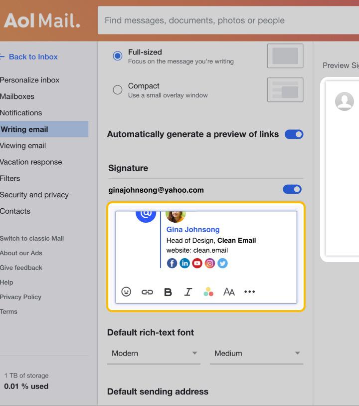359x406 pixels.
Task: Open Security and privacy settings
Action: click(34, 195)
